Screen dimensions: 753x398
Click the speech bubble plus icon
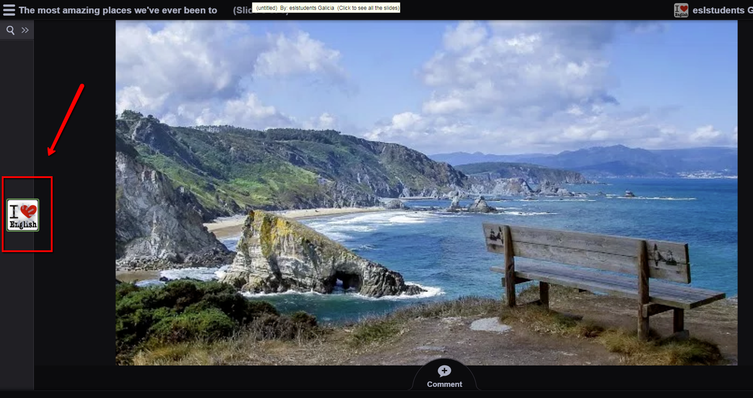pos(444,371)
